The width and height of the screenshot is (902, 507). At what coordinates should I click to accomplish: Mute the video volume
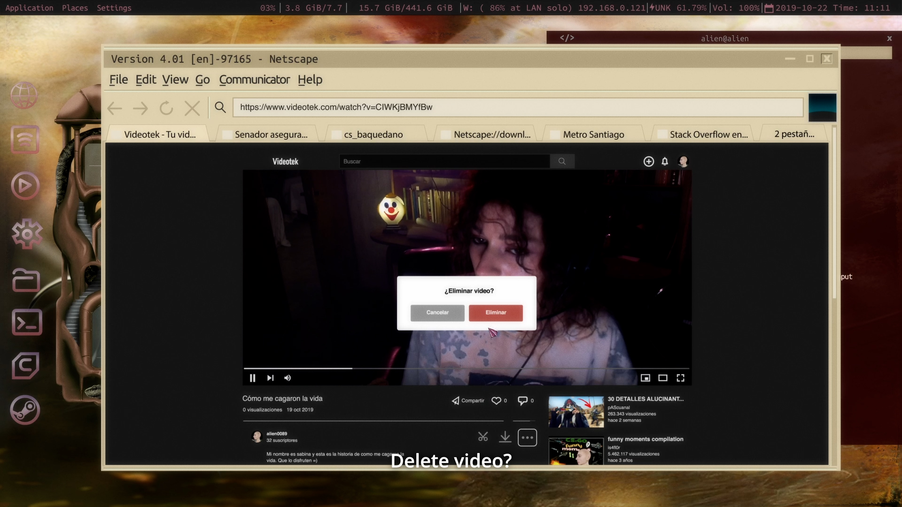tap(288, 378)
